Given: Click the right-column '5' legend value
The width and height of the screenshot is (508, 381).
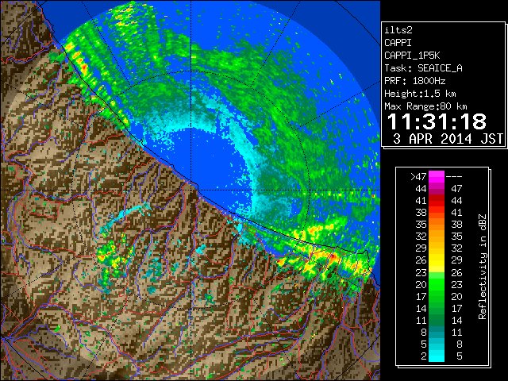Looking at the screenshot, I should tap(459, 356).
